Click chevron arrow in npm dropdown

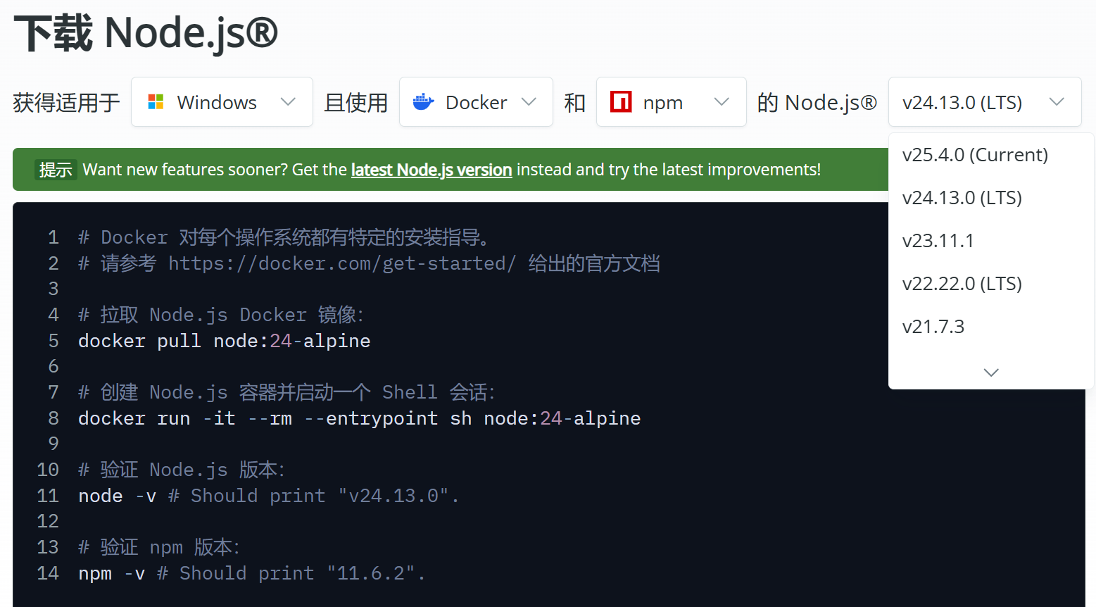coord(722,102)
